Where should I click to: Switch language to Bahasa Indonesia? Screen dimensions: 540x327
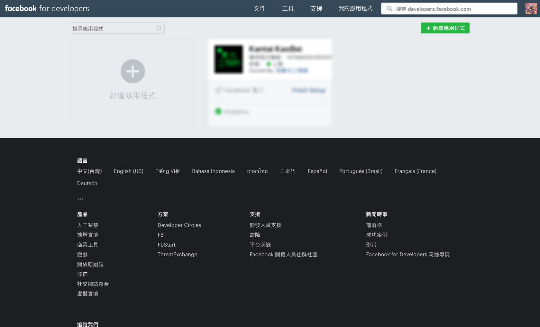click(213, 171)
